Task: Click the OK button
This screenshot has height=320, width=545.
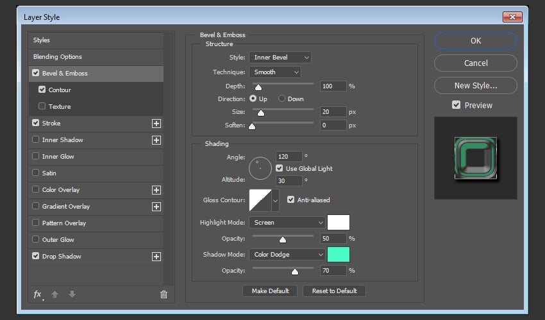Action: (x=476, y=40)
